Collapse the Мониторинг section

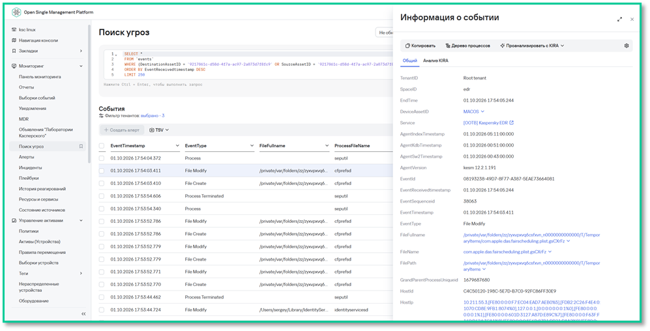pyautogui.click(x=81, y=66)
